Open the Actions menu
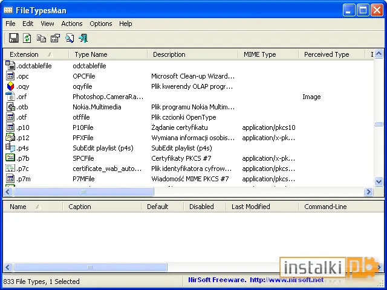This screenshot has height=290, width=387. pyautogui.click(x=72, y=24)
